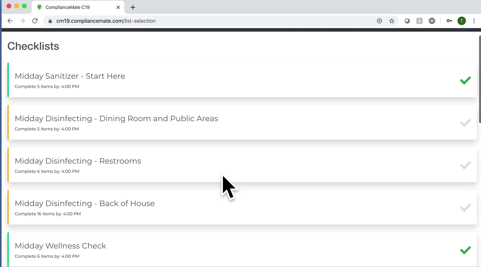
Task: Reload the ComplianceMate page
Action: tap(35, 21)
